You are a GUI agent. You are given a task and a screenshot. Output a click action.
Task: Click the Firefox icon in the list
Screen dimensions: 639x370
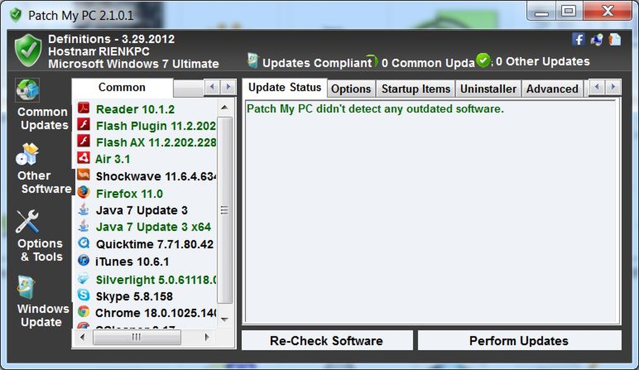click(x=83, y=193)
